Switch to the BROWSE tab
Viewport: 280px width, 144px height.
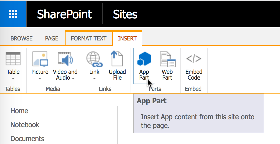click(21, 38)
